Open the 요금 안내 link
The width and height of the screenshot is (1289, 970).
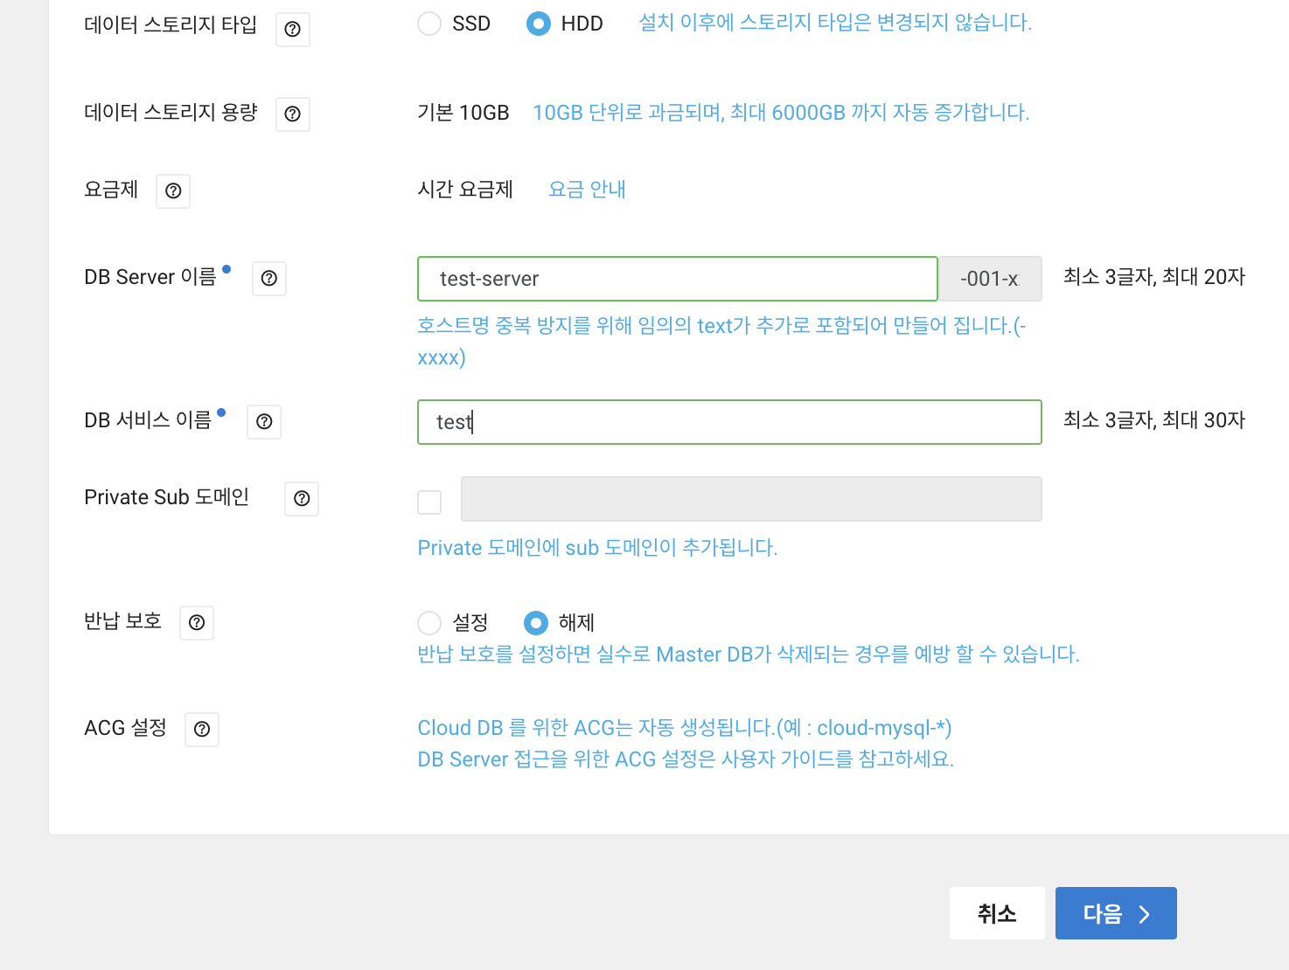(587, 190)
